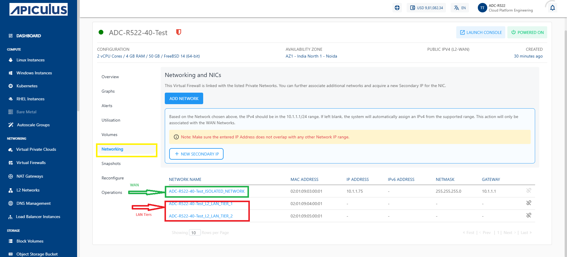Open the USD wallet balance
The width and height of the screenshot is (567, 257).
click(x=426, y=8)
